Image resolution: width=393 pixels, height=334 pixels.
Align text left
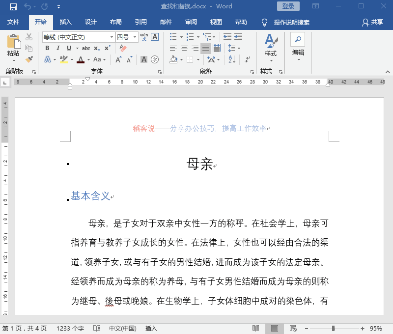(173, 48)
